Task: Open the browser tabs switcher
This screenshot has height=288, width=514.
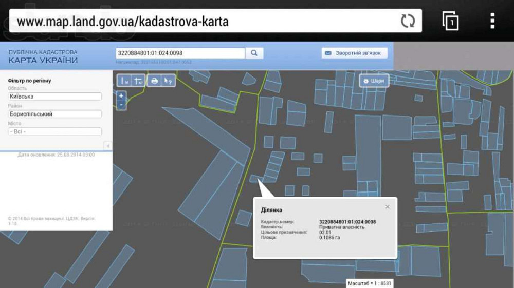Action: point(450,22)
